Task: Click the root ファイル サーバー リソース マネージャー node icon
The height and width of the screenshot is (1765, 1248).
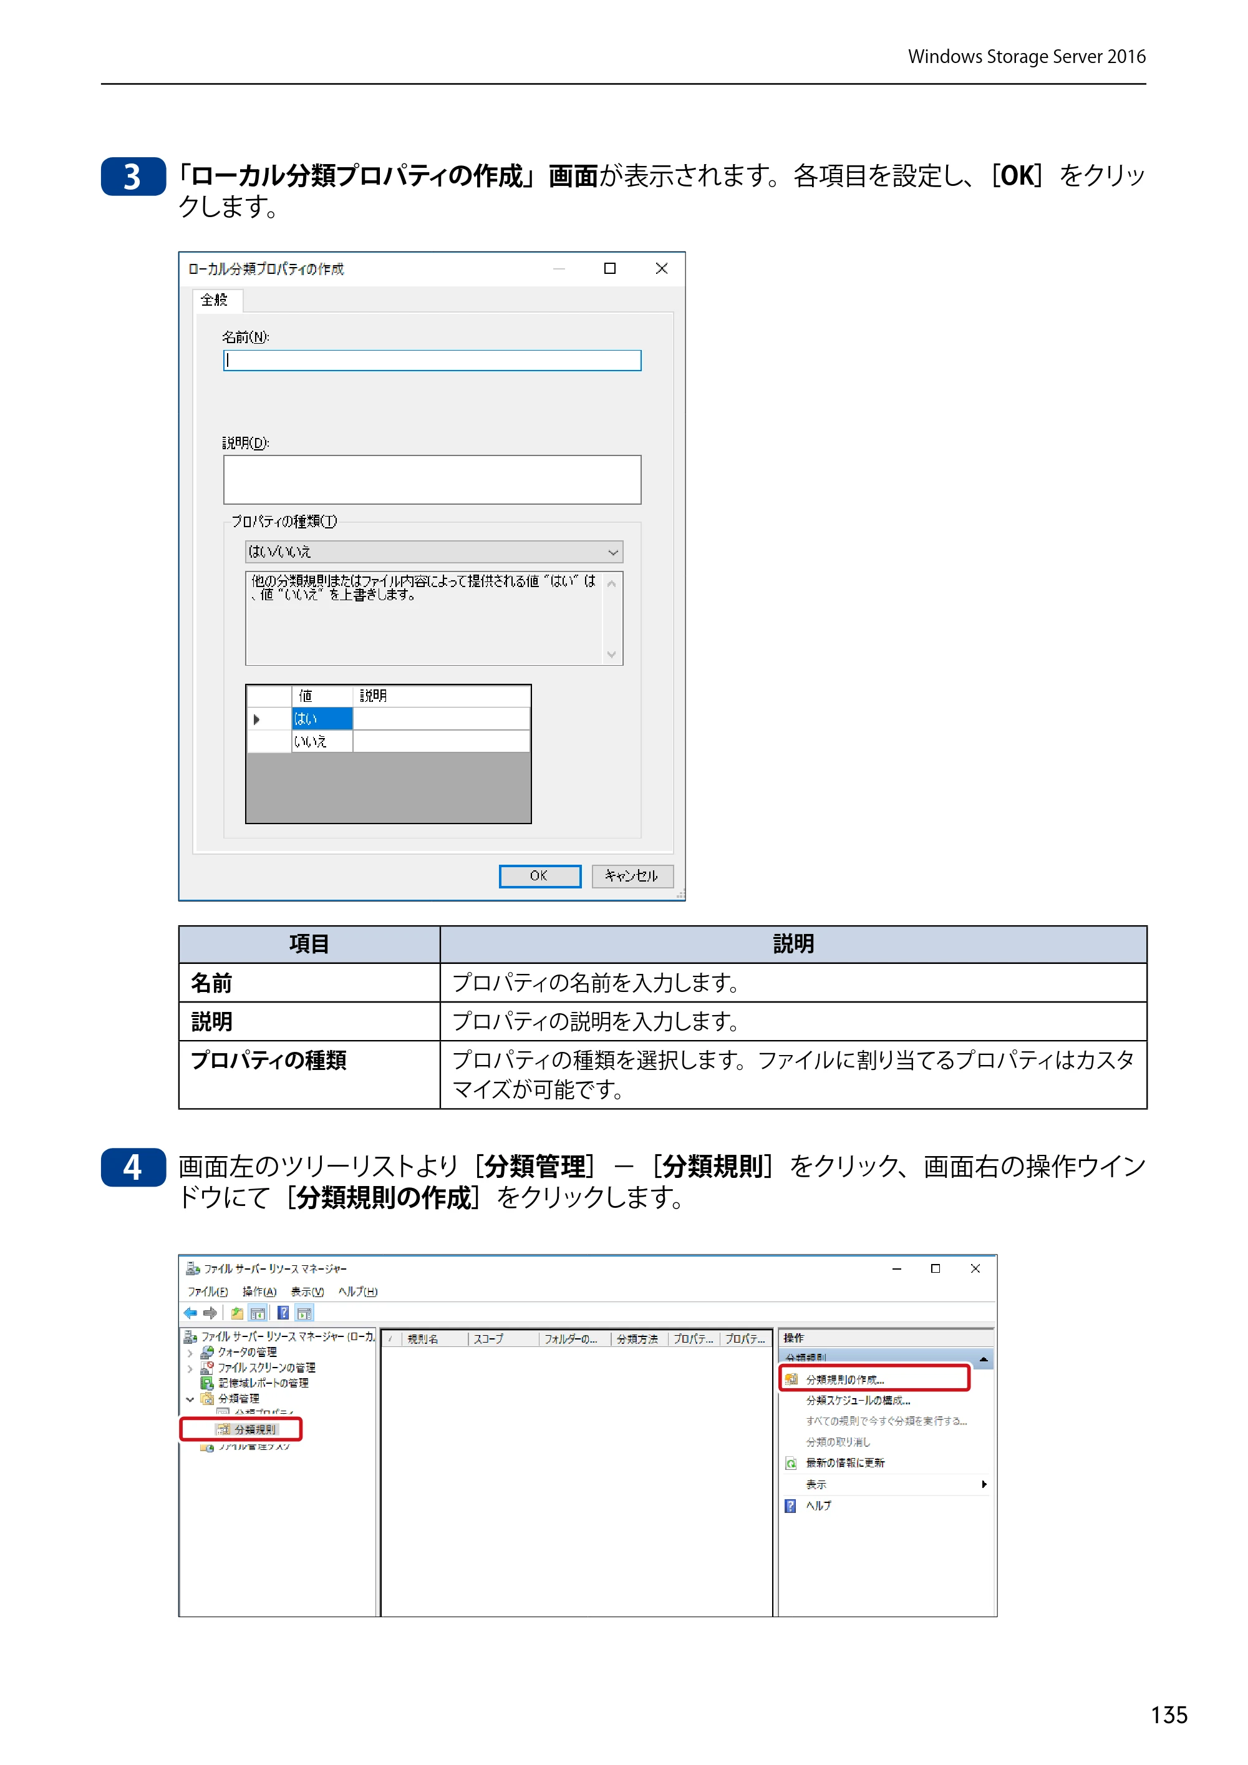Action: click(191, 1337)
